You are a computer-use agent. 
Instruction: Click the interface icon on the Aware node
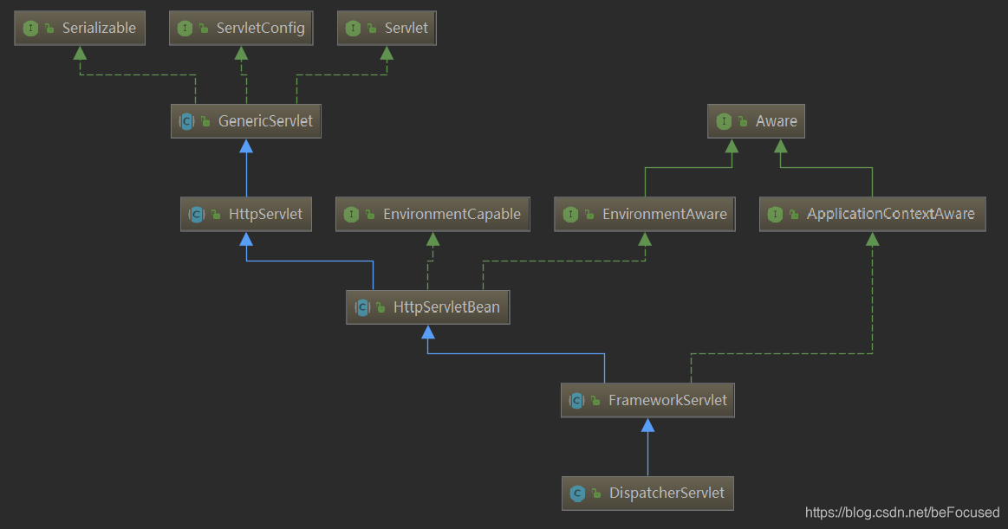pos(724,121)
